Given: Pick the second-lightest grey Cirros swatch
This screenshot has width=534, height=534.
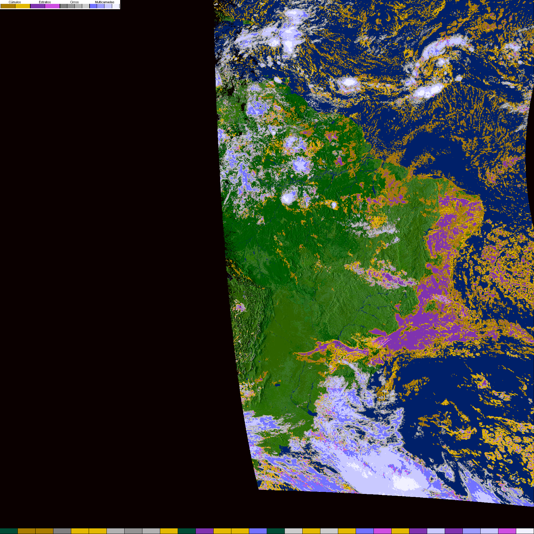Looking at the screenshot, I should pyautogui.click(x=78, y=6).
